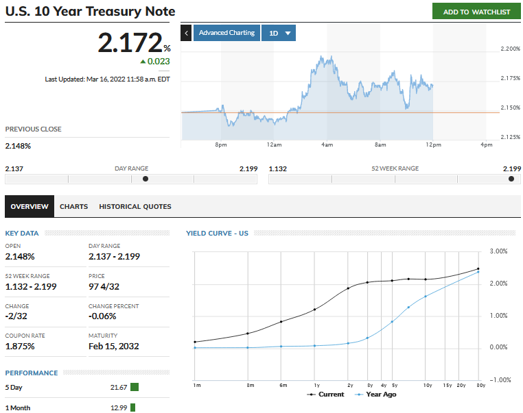523x413 pixels.
Task: Click the previous close value 2.148%
Action: tap(18, 146)
